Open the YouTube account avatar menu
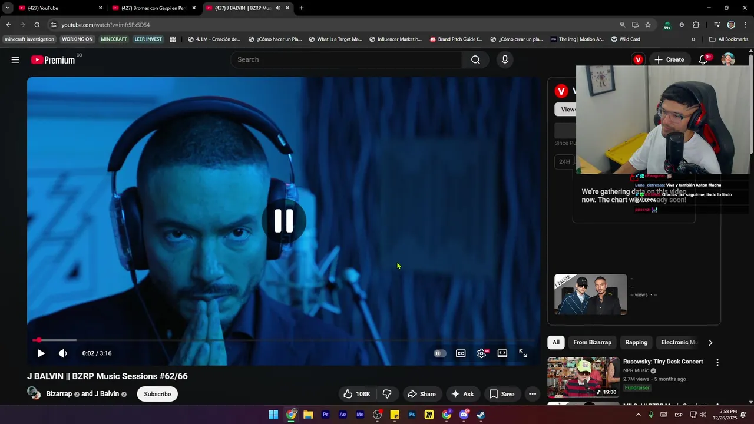 [729, 59]
